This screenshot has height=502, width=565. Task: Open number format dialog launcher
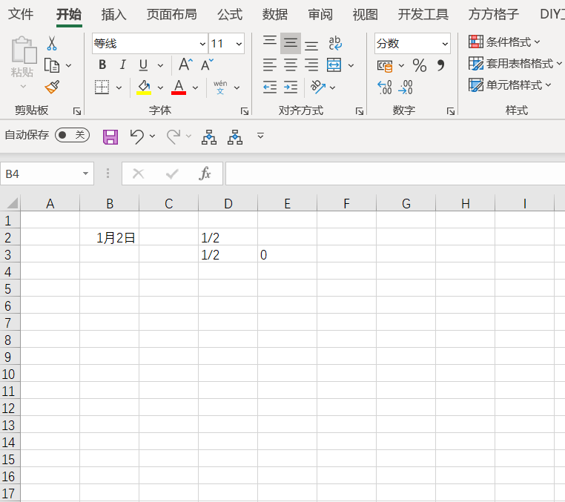(x=450, y=111)
